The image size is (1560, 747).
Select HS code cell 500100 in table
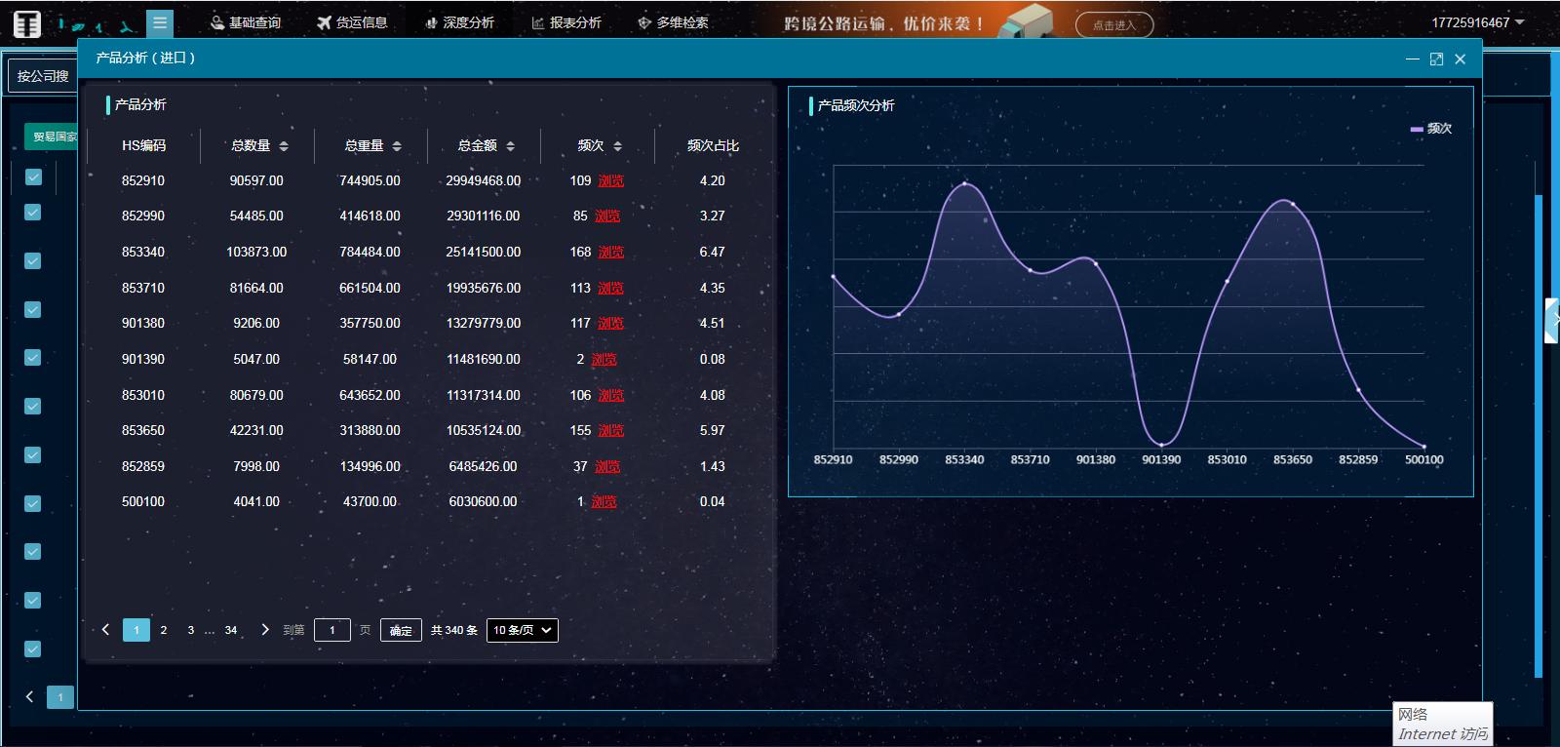coord(143,502)
